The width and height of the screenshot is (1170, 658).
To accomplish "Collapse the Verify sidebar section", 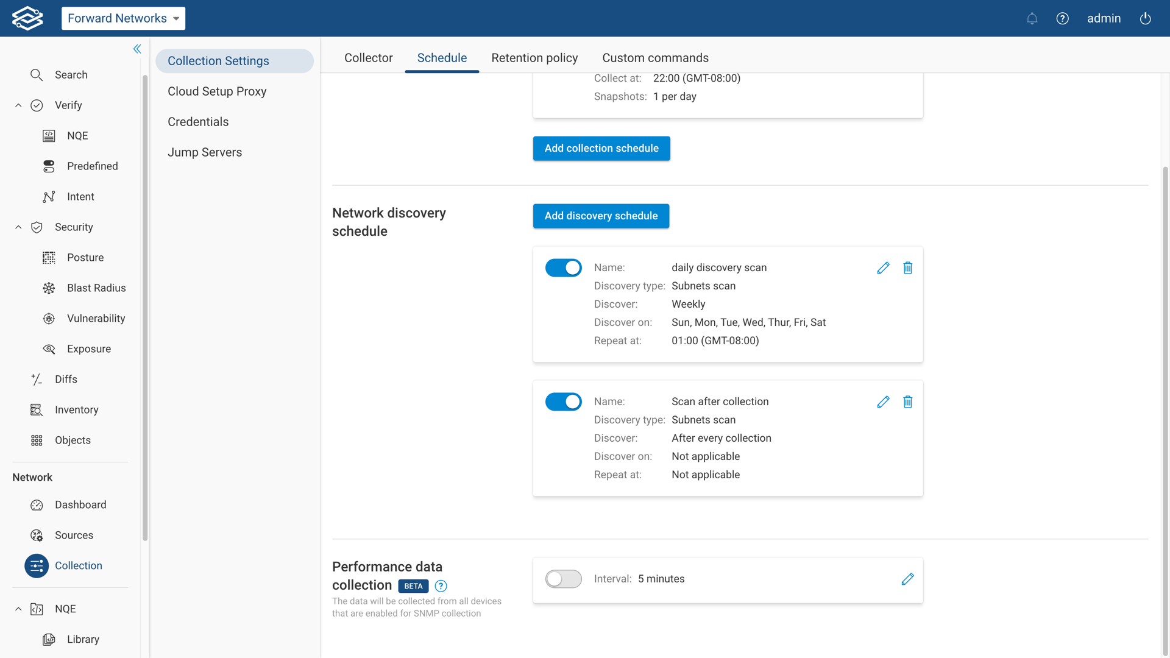I will [18, 105].
